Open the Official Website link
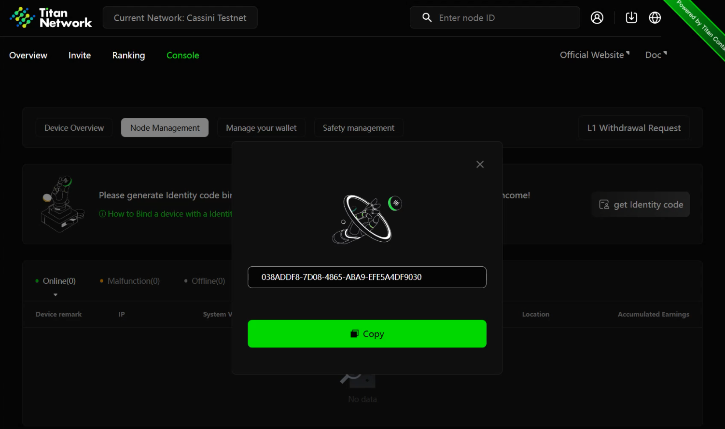725x429 pixels. click(x=595, y=55)
